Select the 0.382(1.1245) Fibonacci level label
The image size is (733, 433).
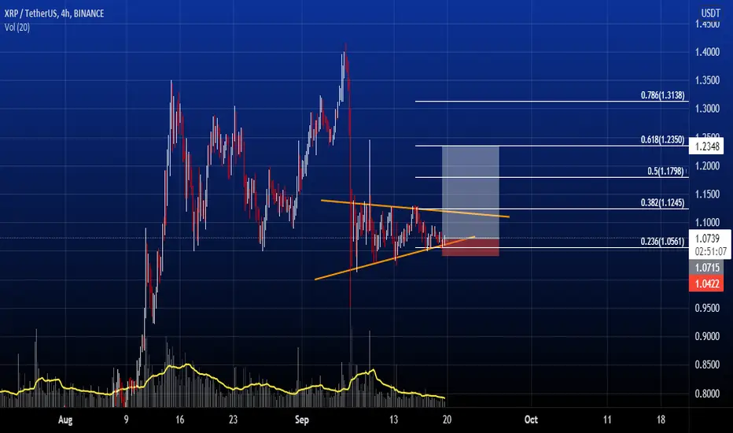pyautogui.click(x=662, y=202)
